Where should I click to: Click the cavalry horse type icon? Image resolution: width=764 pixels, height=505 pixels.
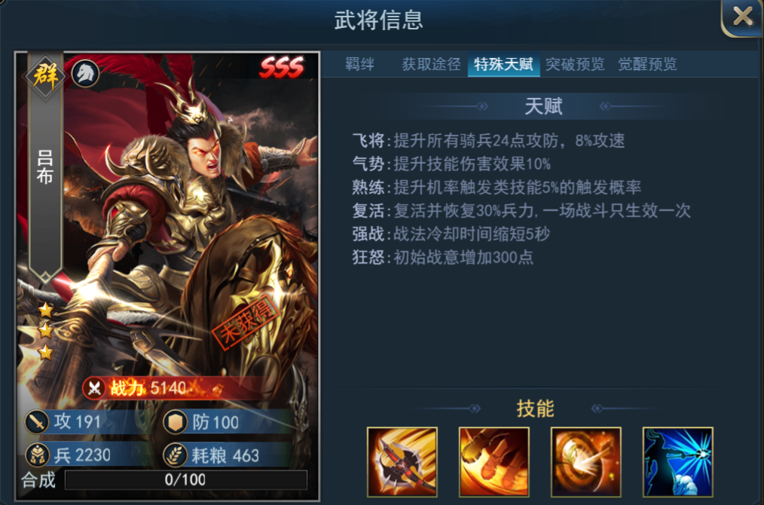pyautogui.click(x=86, y=74)
